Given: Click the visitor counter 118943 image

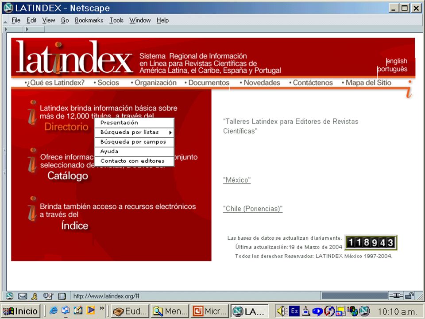Looking at the screenshot, I should coord(371,242).
